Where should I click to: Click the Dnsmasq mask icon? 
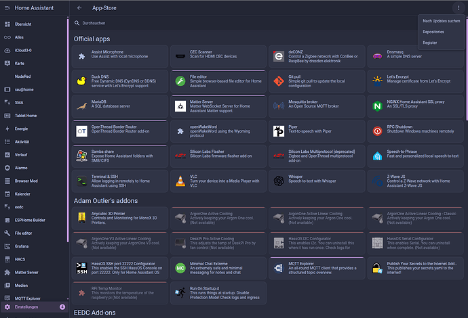point(377,56)
